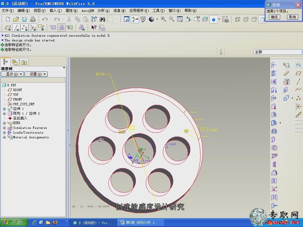Click the rainbow fringe results icon

[x=70, y=27]
